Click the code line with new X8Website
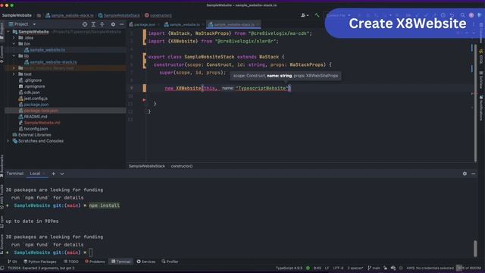The height and width of the screenshot is (273, 485). click(227, 88)
